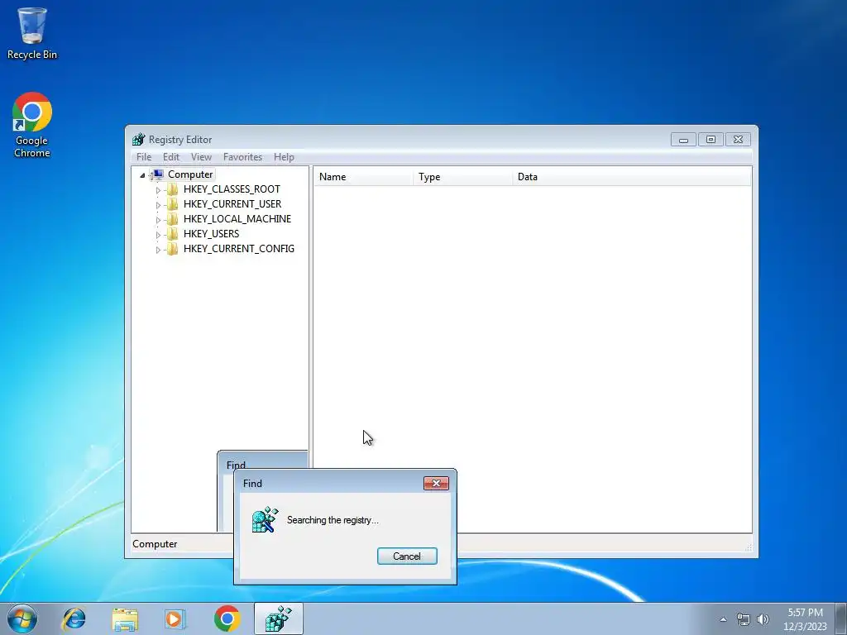
Task: Expand the HKEY_CURRENT_CONFIG key
Action: pos(158,250)
